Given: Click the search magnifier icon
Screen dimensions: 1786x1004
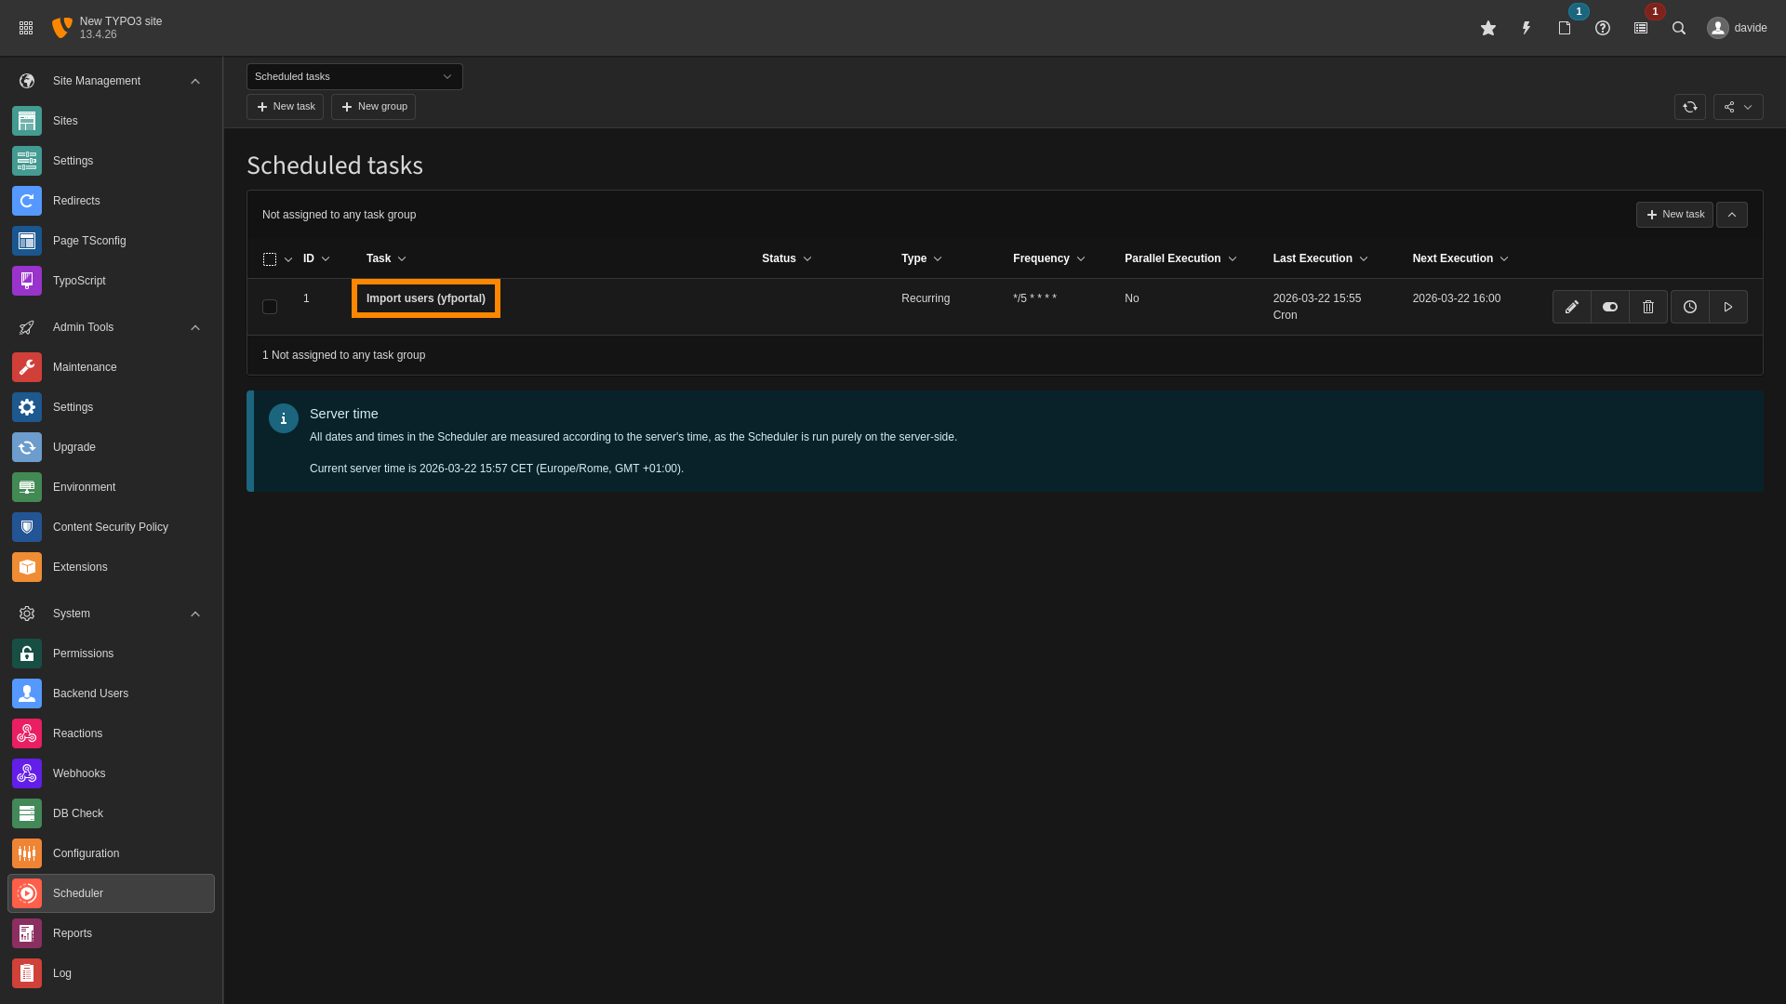Looking at the screenshot, I should pyautogui.click(x=1678, y=28).
